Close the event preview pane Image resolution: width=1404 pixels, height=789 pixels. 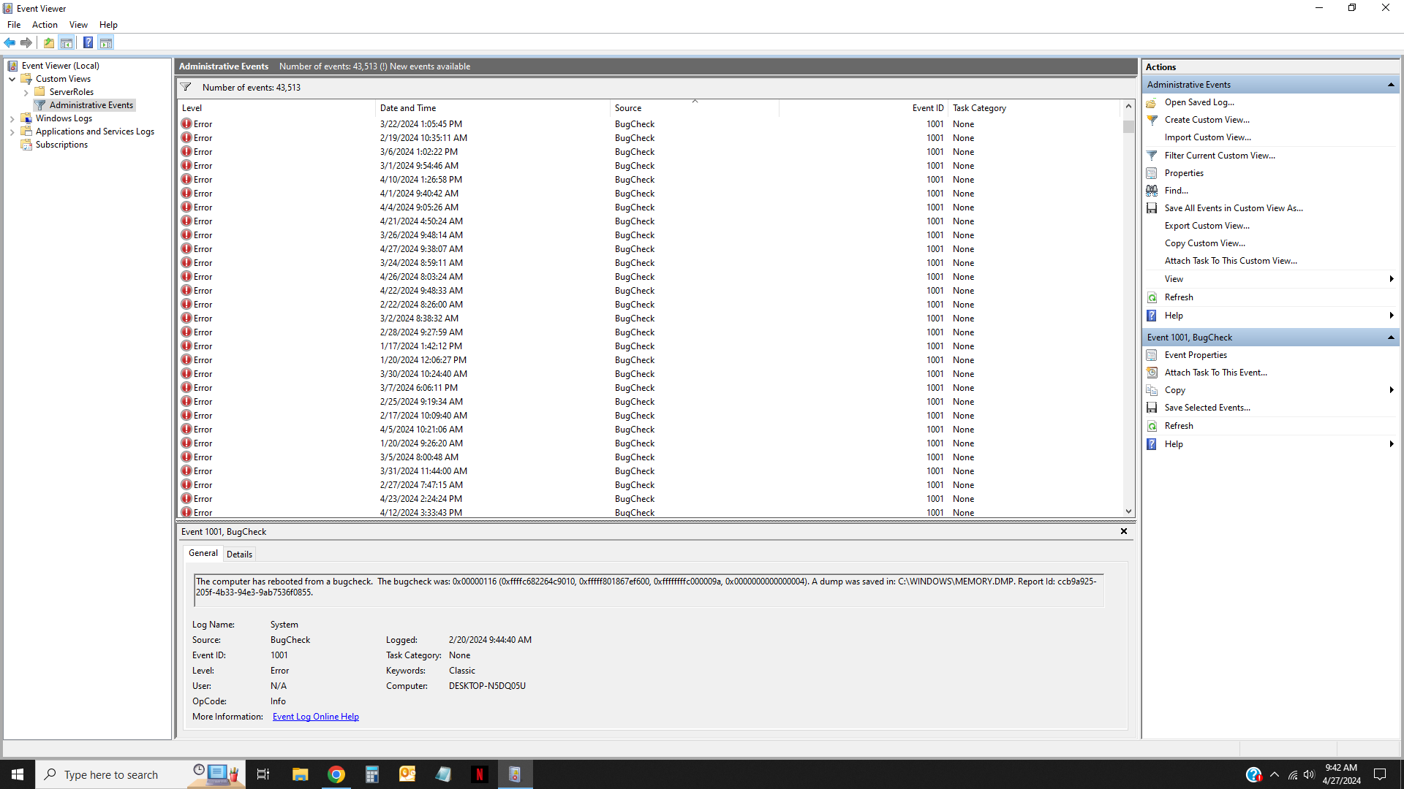pos(1124,531)
